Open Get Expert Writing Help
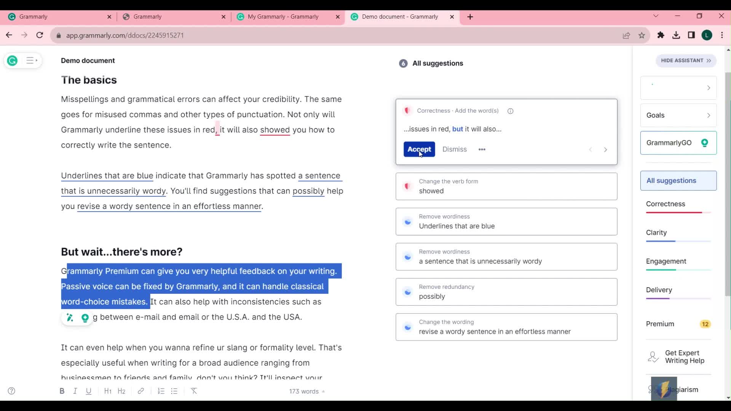Viewport: 731px width, 411px height. point(678,357)
